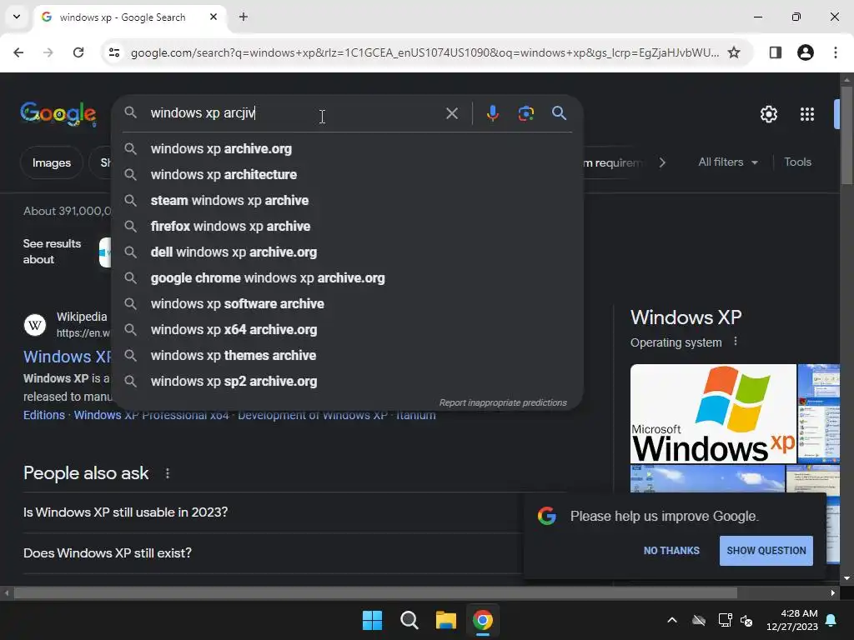Choose steam windows xp archive suggestion

coord(348,200)
